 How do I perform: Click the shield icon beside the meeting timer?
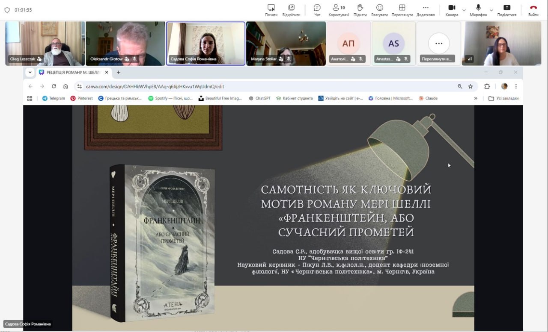7,10
